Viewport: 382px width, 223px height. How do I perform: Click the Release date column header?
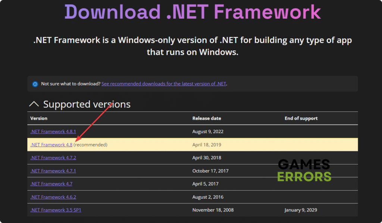click(207, 118)
